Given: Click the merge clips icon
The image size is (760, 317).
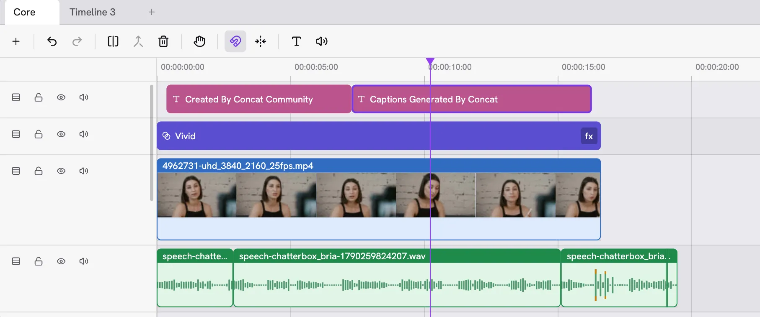Looking at the screenshot, I should point(138,41).
